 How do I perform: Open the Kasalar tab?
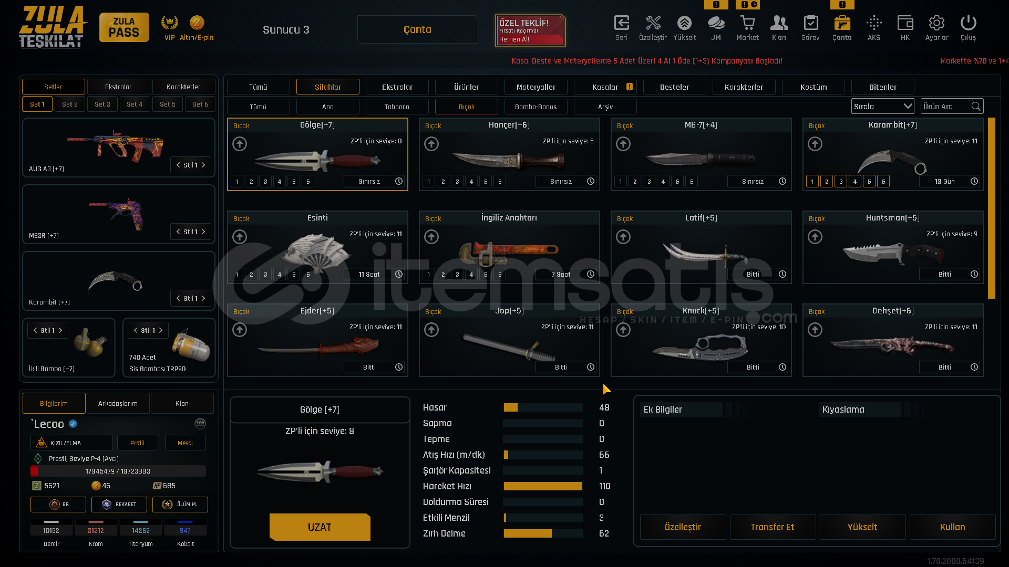click(605, 87)
